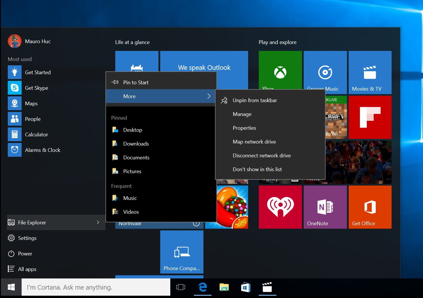Open Settings from the Start menu
Screen dimensions: 423x298
coord(56,238)
